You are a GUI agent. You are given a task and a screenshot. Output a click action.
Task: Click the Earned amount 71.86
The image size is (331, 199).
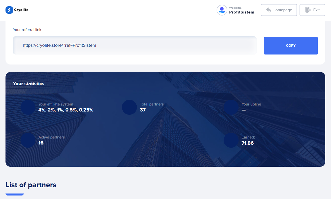tap(247, 143)
